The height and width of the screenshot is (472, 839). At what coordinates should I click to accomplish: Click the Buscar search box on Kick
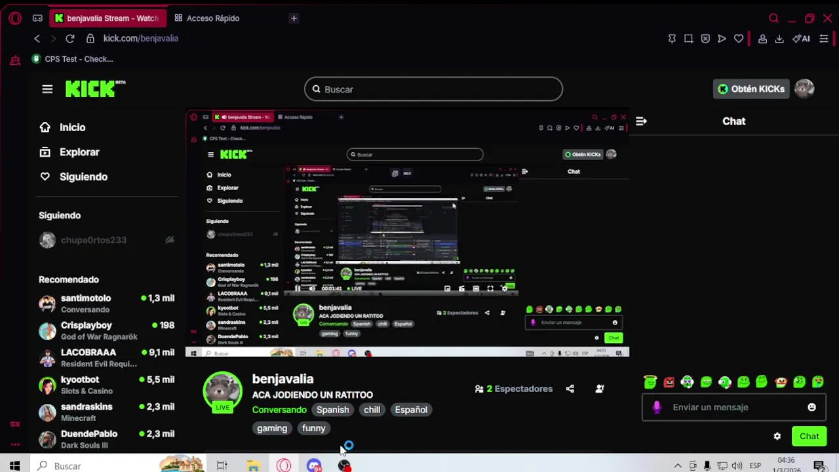click(433, 89)
